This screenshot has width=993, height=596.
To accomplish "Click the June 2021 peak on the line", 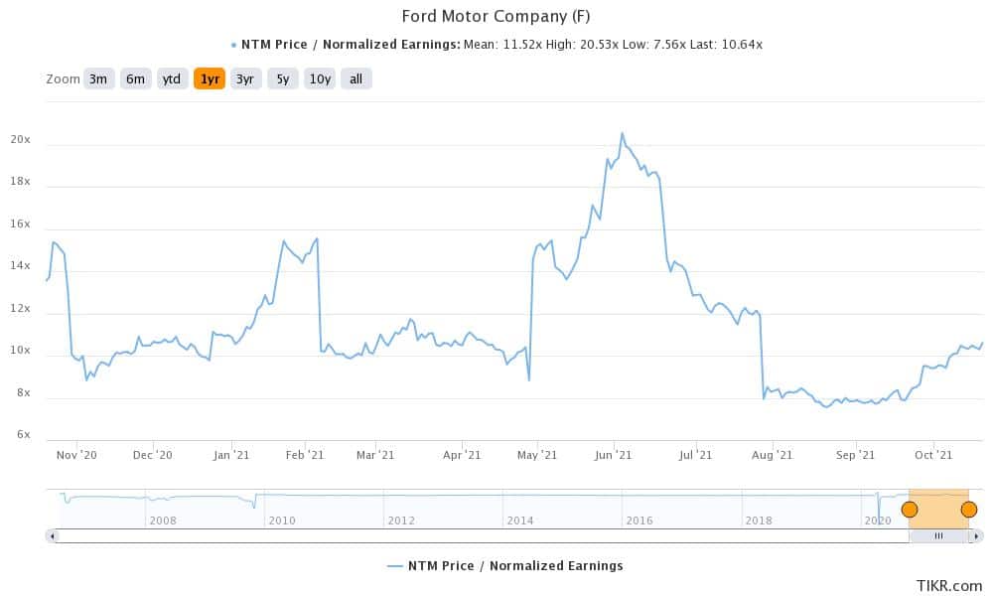I will 623,134.
